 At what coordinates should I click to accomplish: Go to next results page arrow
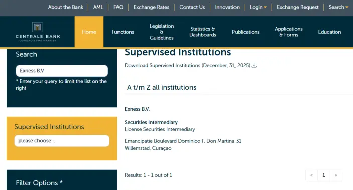(336, 175)
